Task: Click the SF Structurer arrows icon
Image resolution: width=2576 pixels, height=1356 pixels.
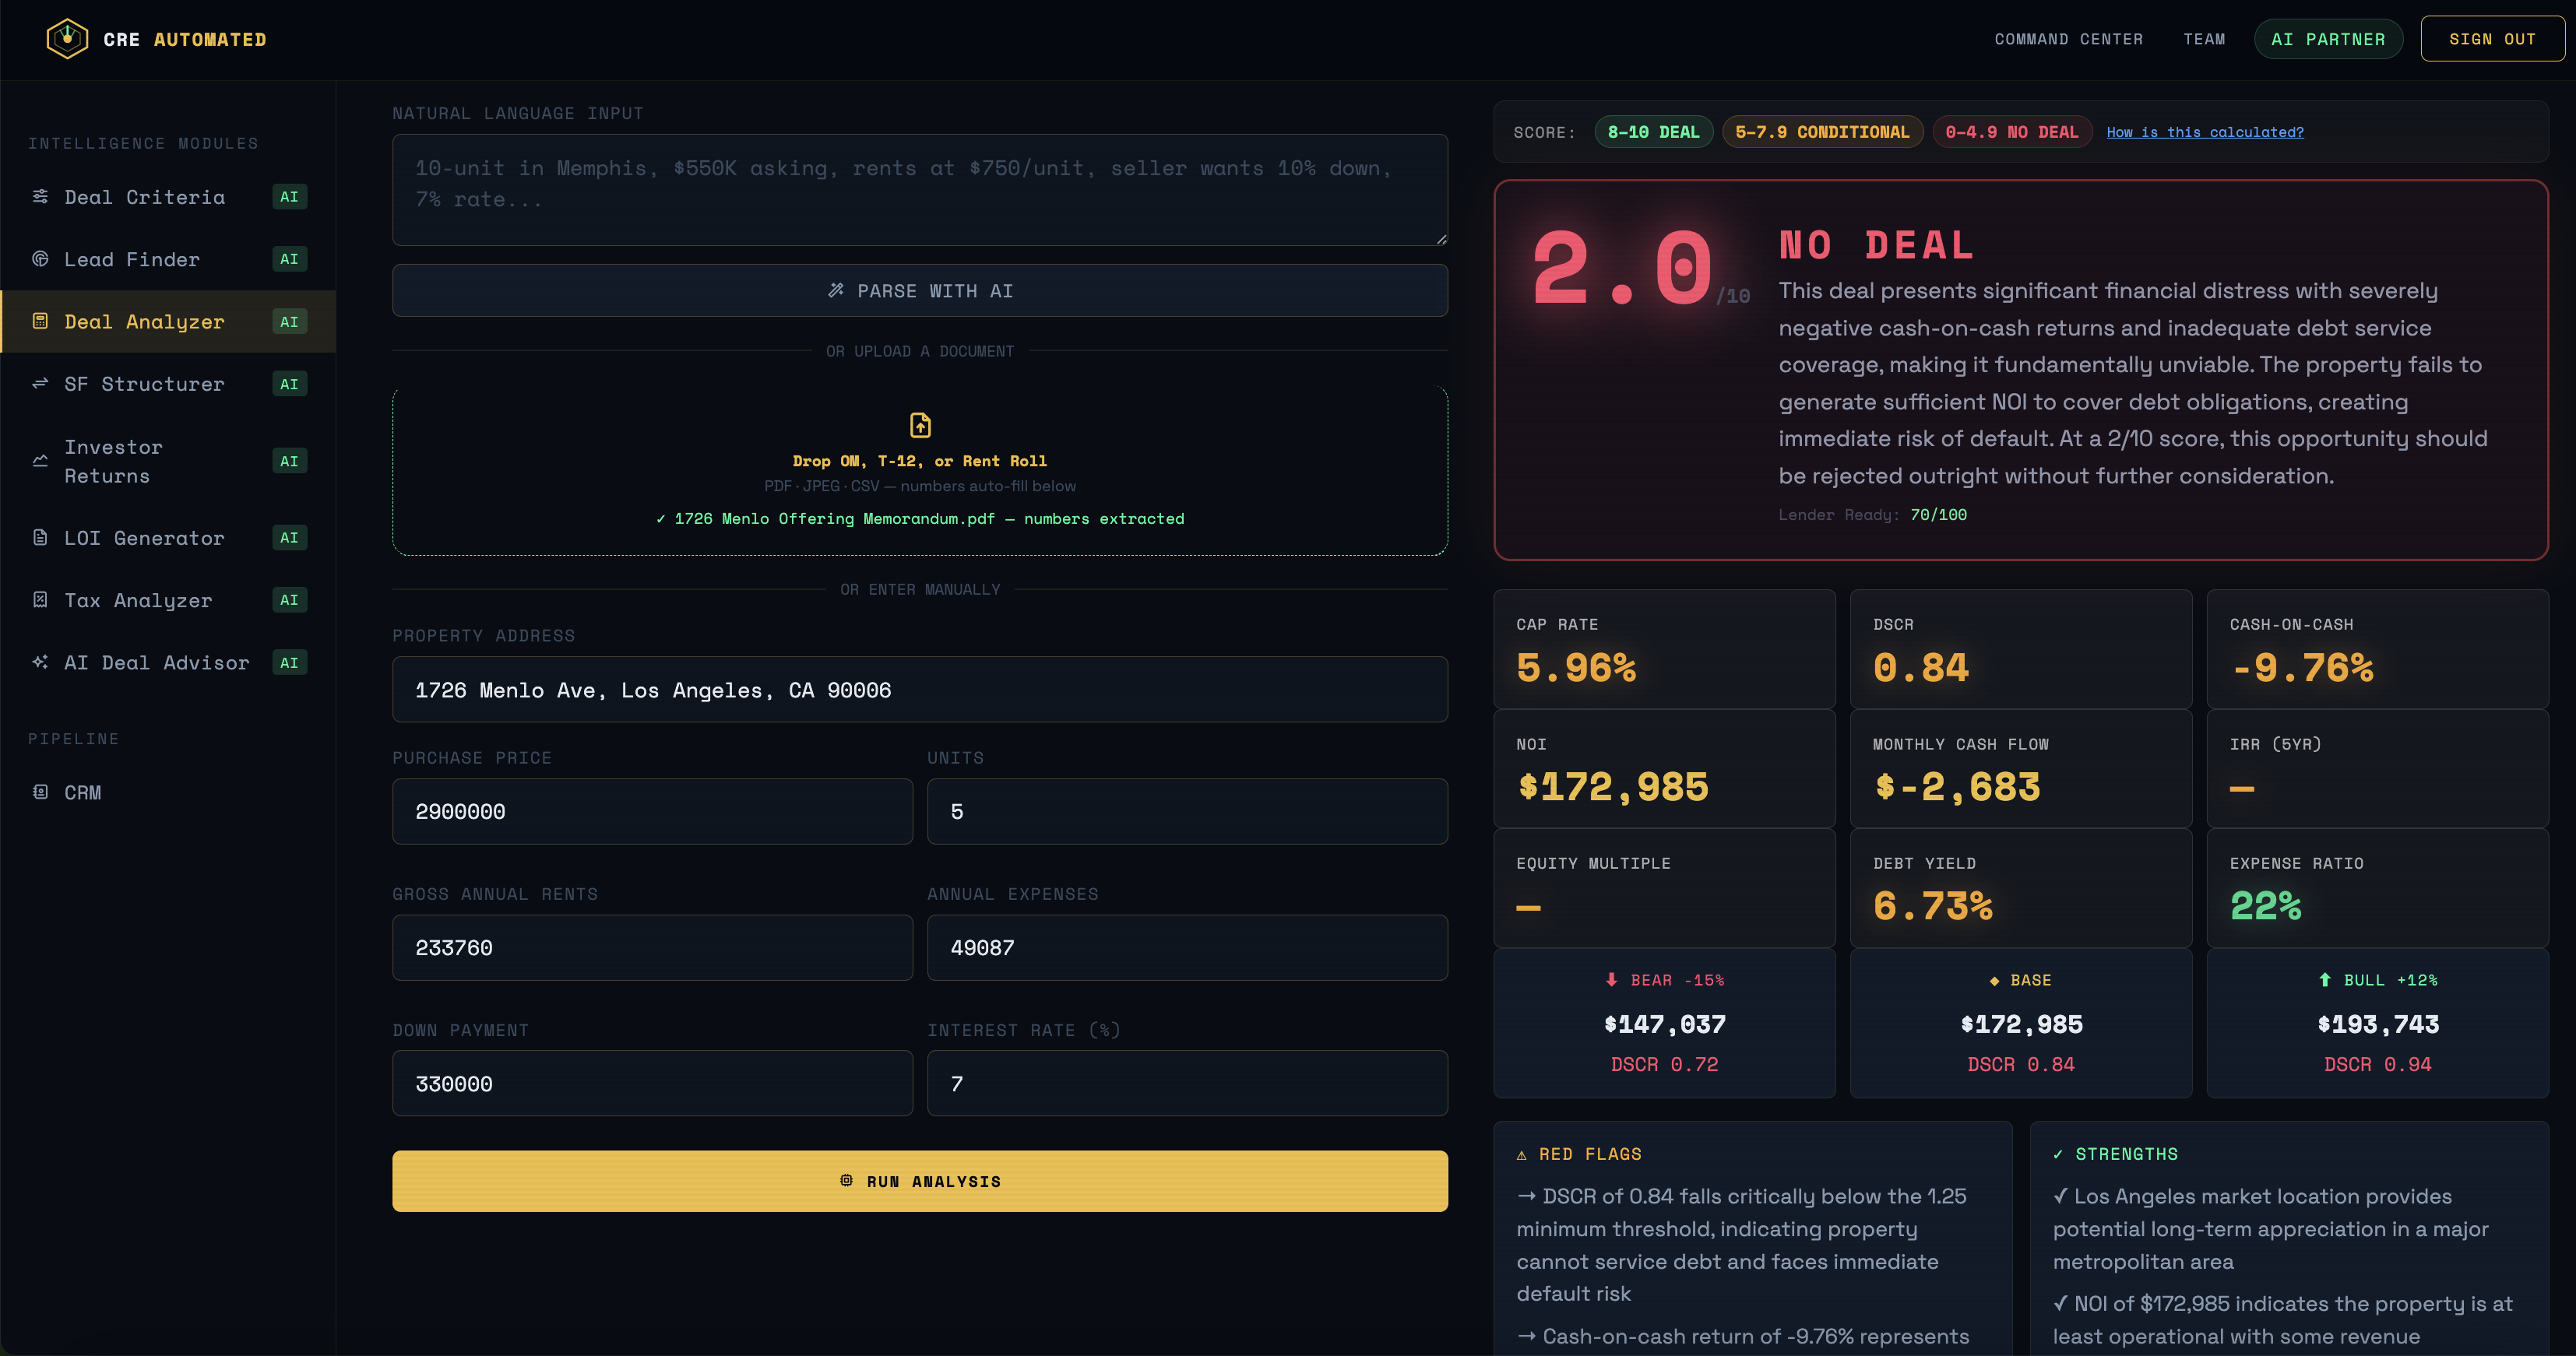Action: [x=40, y=384]
